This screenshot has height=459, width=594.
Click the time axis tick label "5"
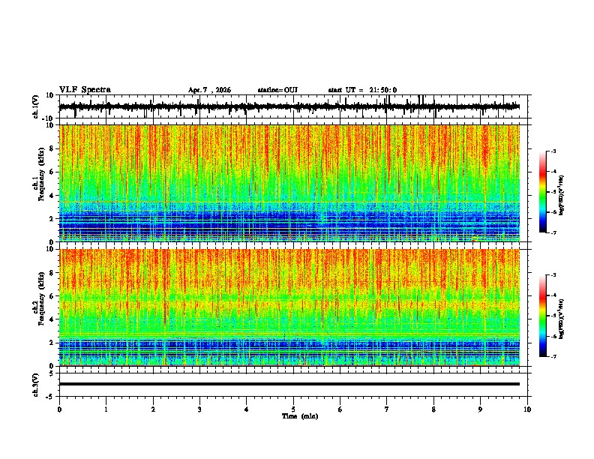pos(293,409)
